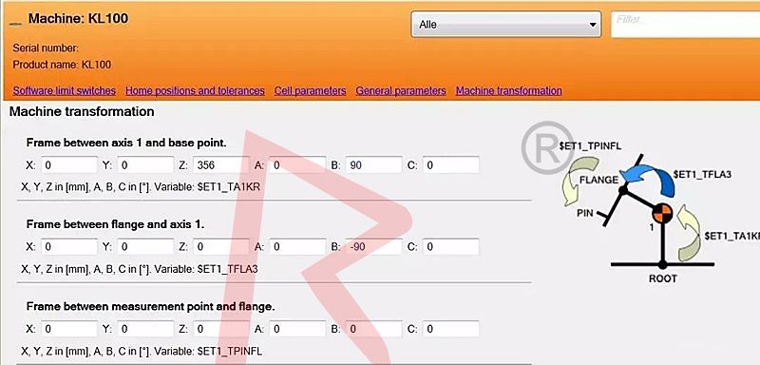This screenshot has width=760, height=365.
Task: Select the C field for the measurement point frame
Action: coord(450,329)
